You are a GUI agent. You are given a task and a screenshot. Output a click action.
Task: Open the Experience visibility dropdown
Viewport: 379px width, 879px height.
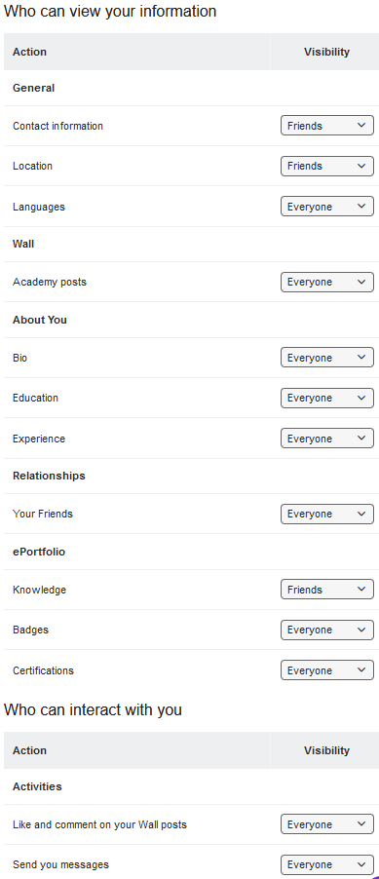tap(326, 439)
